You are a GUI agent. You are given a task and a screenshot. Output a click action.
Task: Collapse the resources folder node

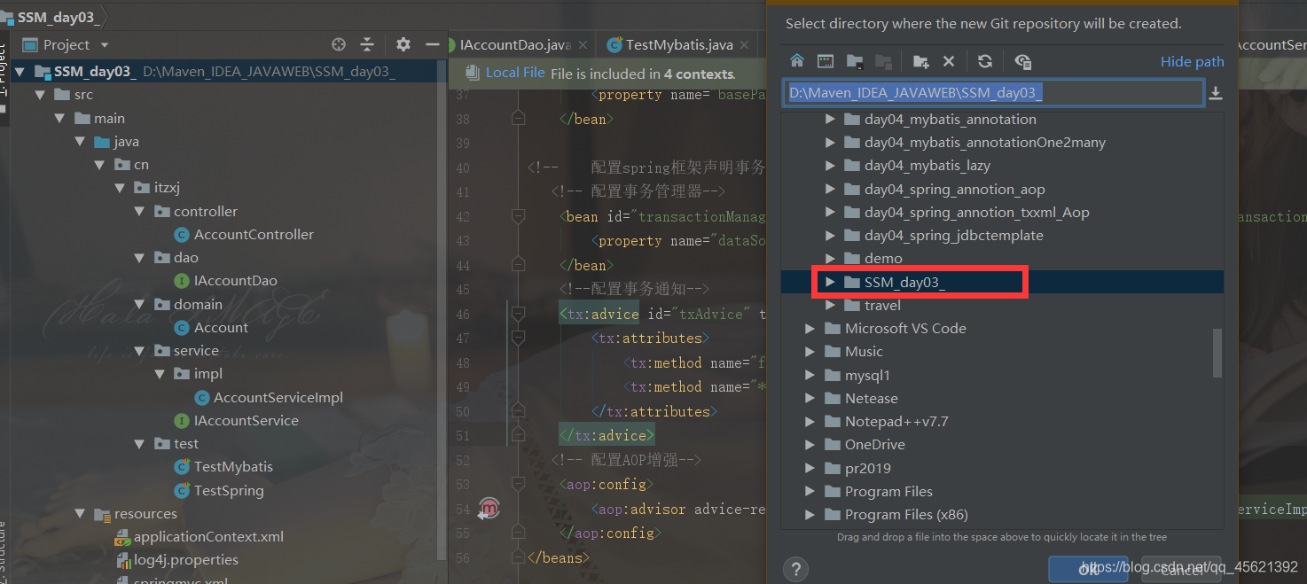pos(80,514)
